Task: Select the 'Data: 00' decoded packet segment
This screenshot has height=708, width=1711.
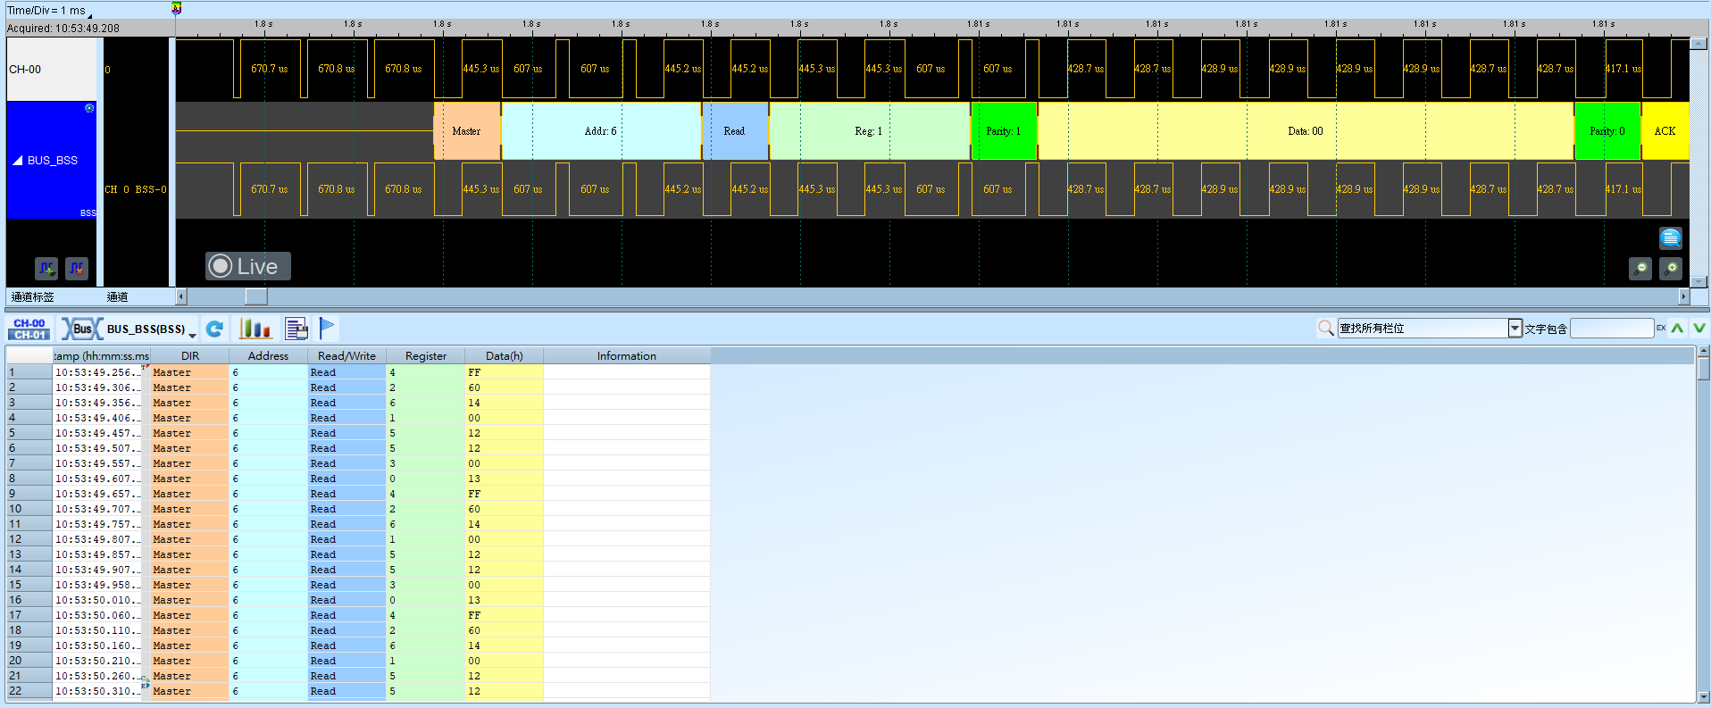Action: click(1306, 131)
